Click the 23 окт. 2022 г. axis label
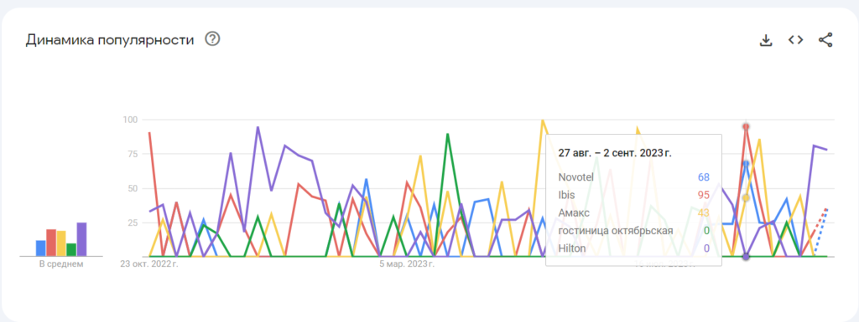The width and height of the screenshot is (859, 322). [x=149, y=264]
